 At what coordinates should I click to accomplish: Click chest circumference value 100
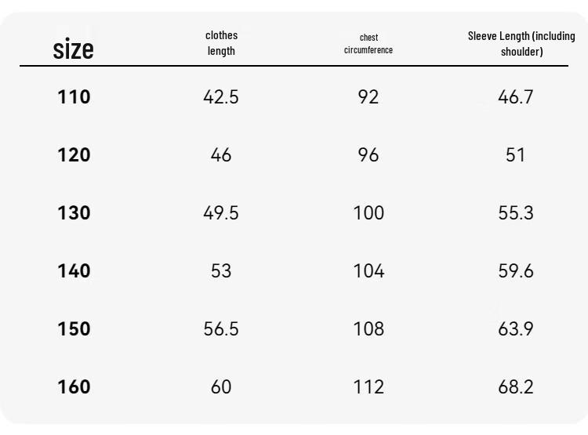pos(368,212)
